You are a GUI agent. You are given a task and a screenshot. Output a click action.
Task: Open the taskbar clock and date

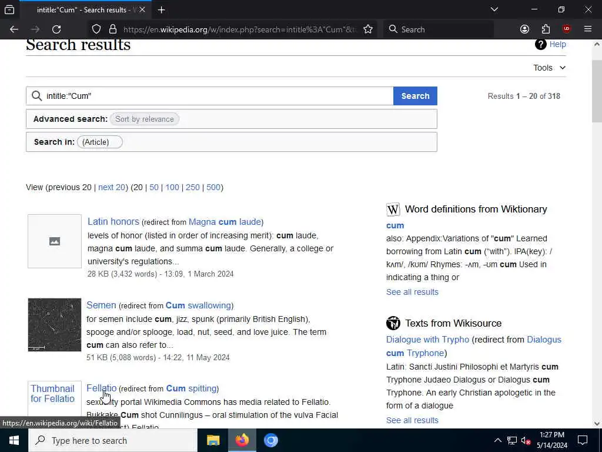551,440
